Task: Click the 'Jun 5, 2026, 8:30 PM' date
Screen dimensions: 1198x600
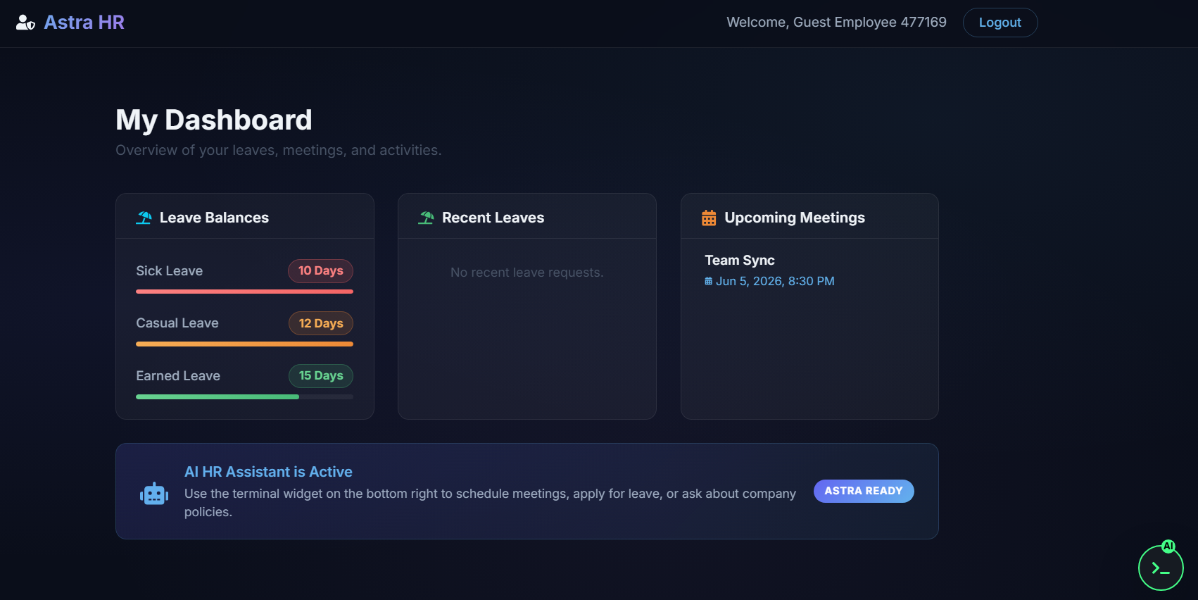Action: coord(775,281)
